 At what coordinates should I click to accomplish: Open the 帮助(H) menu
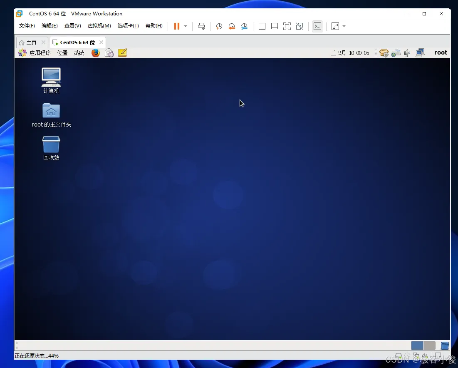154,26
